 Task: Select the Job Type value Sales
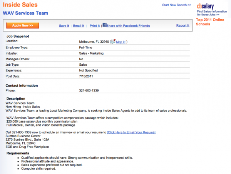coord(83,65)
